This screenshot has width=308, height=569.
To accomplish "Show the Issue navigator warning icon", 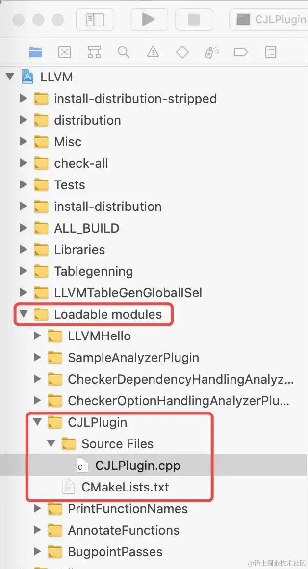I will click(153, 52).
